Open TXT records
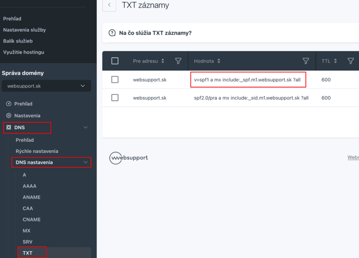The image size is (359, 258). (28, 253)
